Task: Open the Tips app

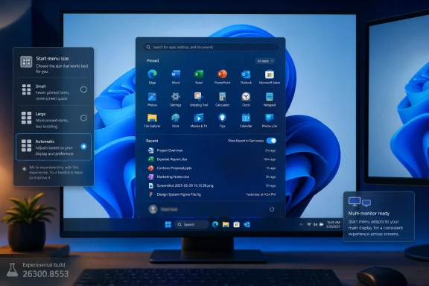Action: tap(222, 121)
